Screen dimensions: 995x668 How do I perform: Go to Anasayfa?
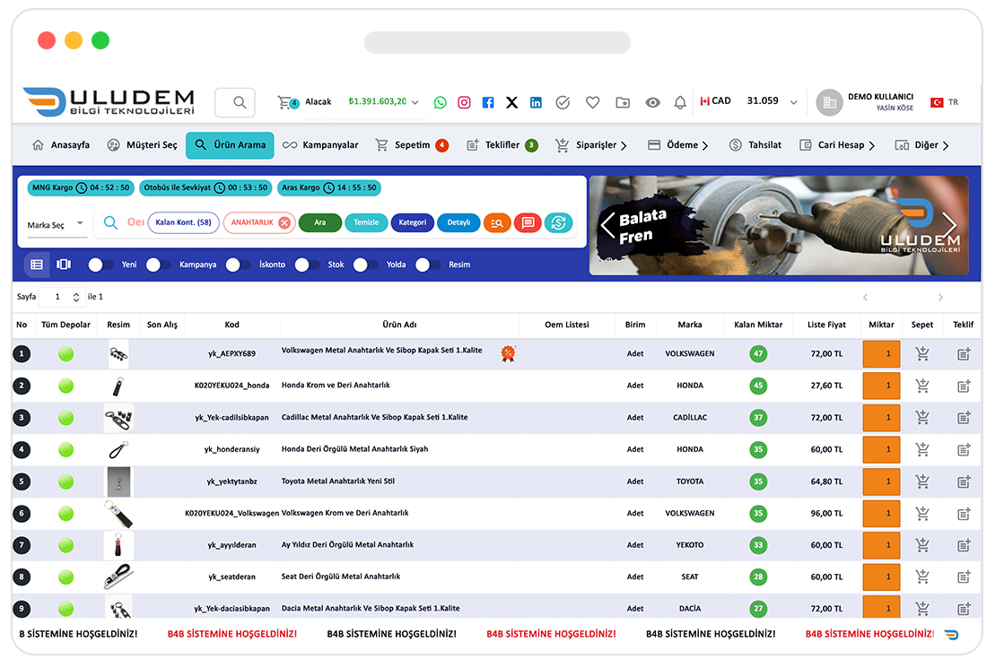point(61,145)
